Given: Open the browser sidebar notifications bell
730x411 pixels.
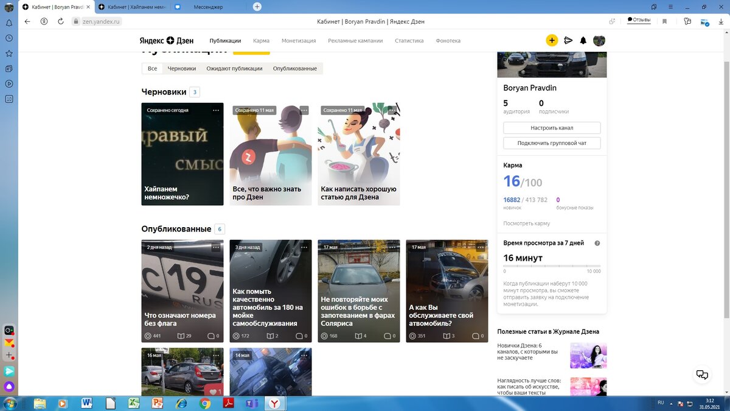Looking at the screenshot, I should point(9,23).
